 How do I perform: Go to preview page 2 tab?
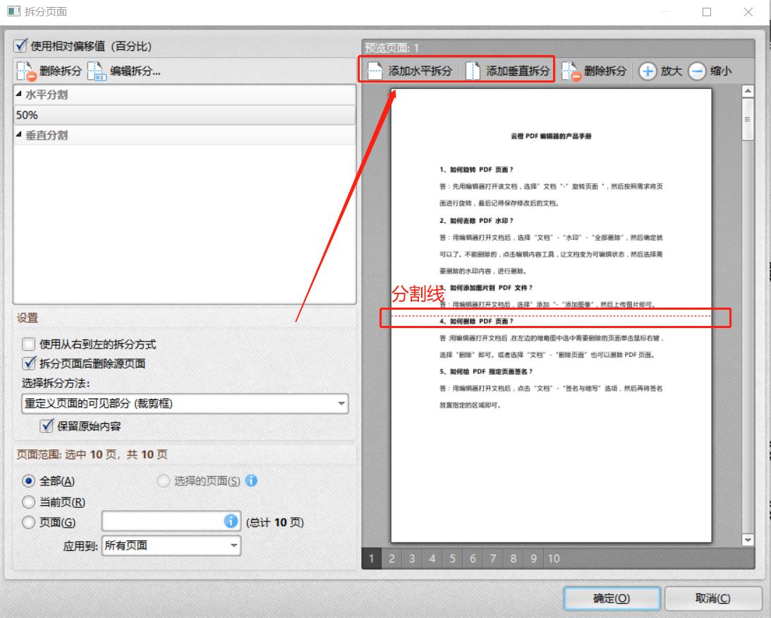pyautogui.click(x=392, y=559)
